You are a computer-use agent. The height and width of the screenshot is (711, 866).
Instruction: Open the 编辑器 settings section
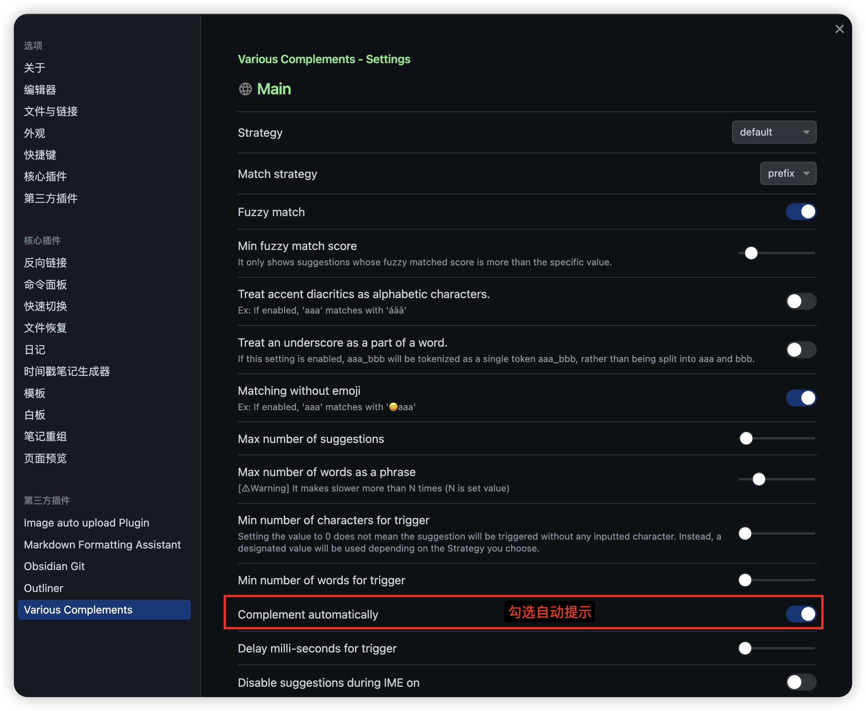click(x=40, y=90)
